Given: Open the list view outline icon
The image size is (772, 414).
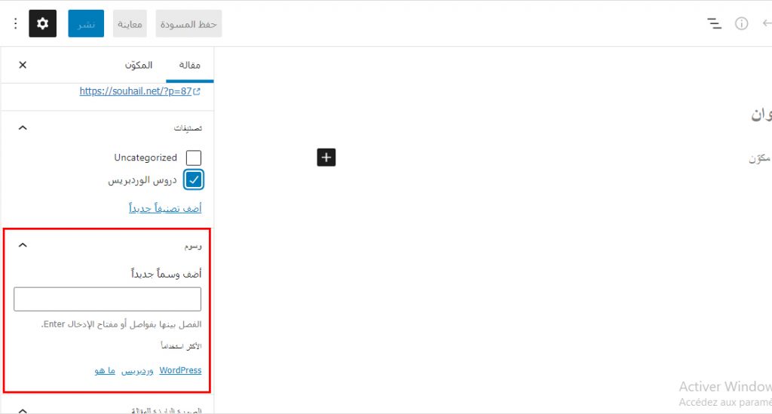Looking at the screenshot, I should click(714, 24).
